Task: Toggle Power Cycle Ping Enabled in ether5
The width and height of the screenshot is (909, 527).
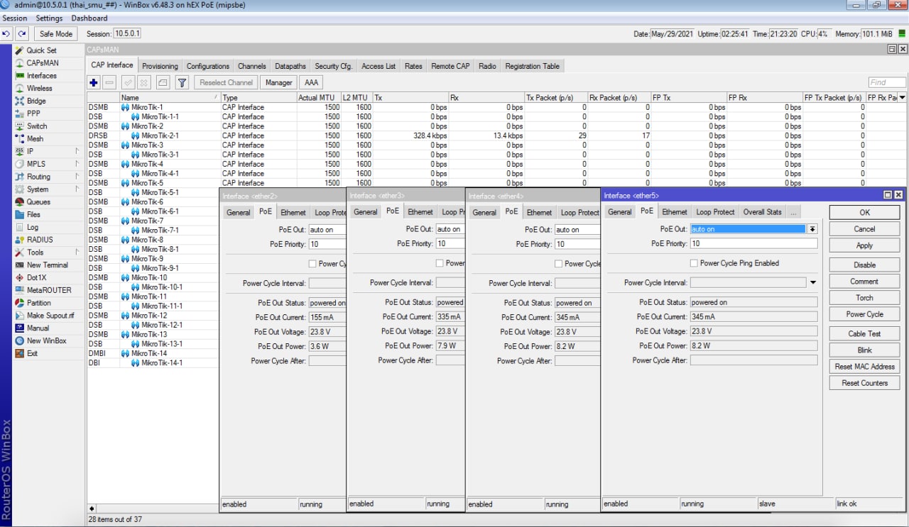Action: pyautogui.click(x=694, y=263)
